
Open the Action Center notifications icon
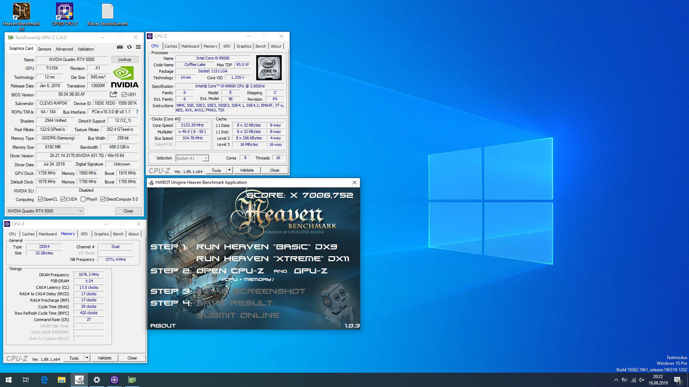(678, 380)
